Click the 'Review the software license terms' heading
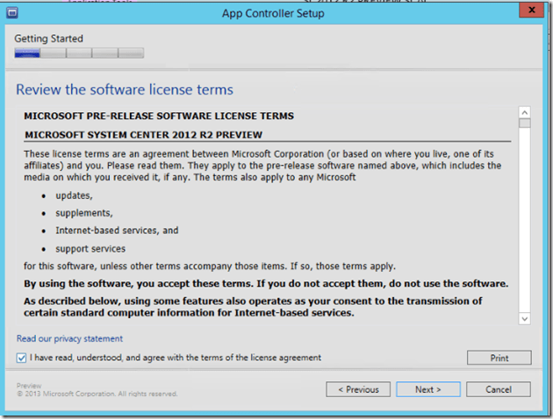The height and width of the screenshot is (419, 553). 125,89
